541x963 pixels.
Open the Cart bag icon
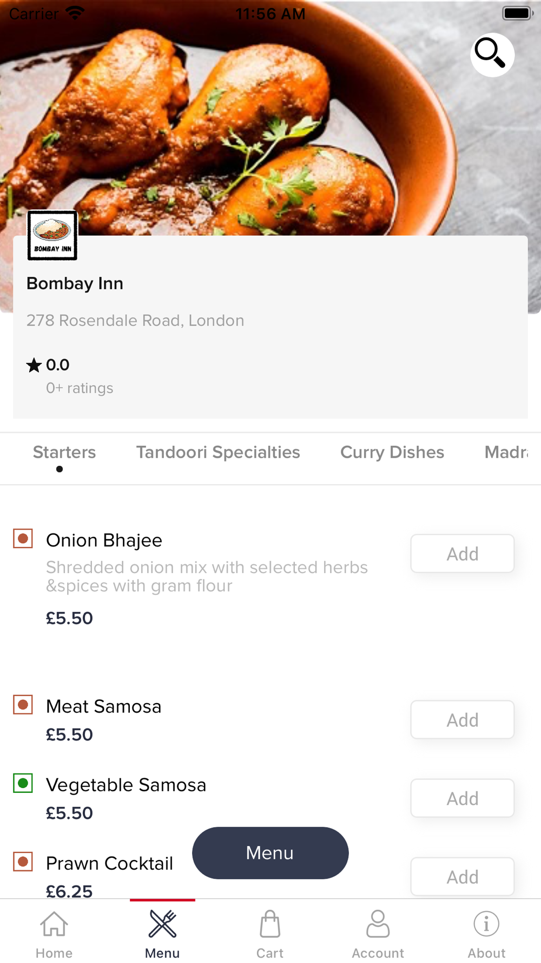tap(270, 924)
